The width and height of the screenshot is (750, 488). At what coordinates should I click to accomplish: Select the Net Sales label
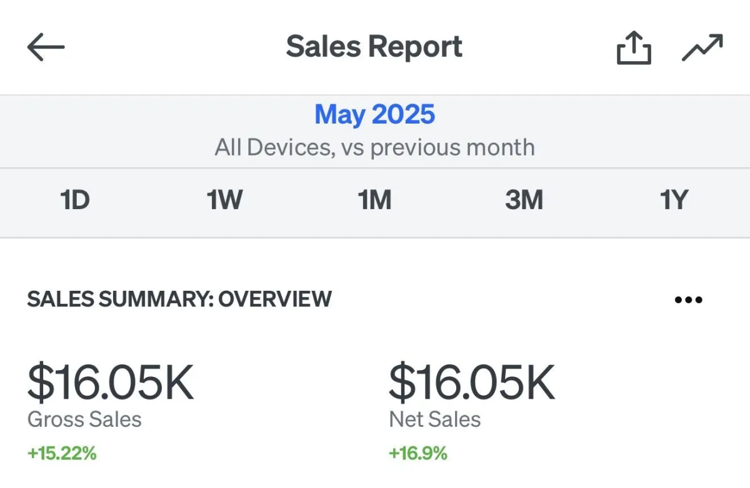point(435,419)
